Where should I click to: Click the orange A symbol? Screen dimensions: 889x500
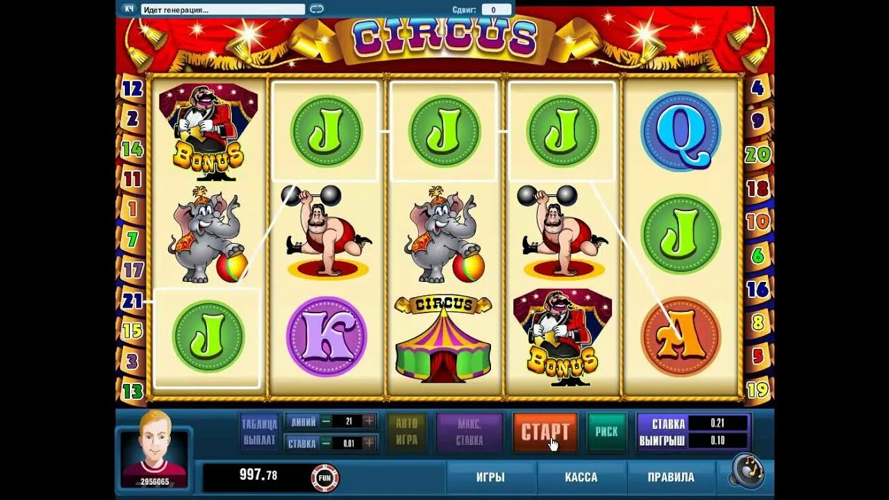[x=681, y=337]
